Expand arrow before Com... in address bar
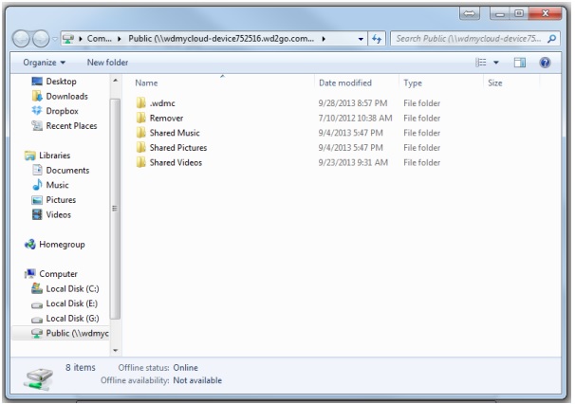Viewport: 575px width, 404px height. [81, 39]
